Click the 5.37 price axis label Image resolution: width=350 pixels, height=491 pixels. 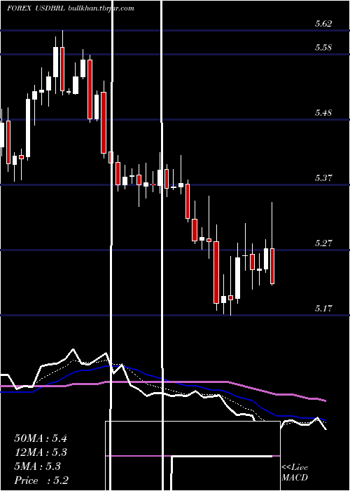(x=323, y=178)
